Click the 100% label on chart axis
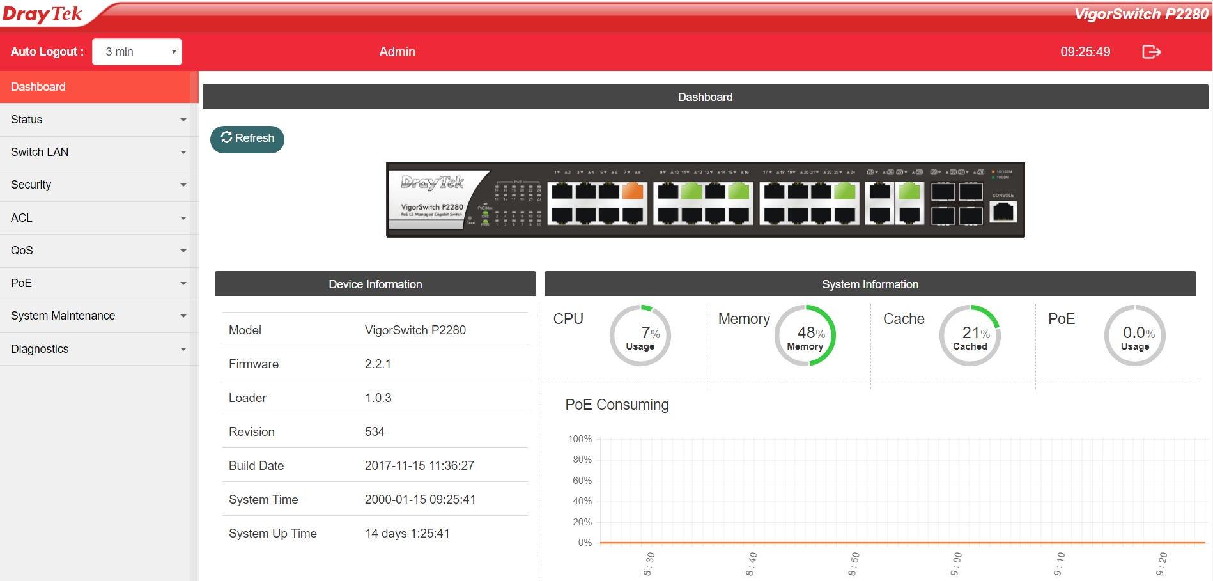The height and width of the screenshot is (581, 1213). [x=580, y=439]
